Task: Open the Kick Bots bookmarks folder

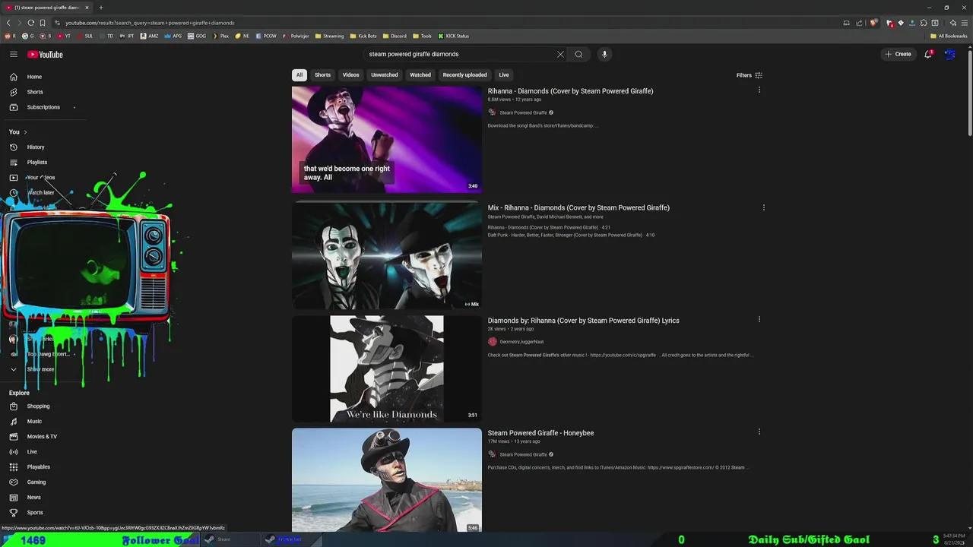Action: pyautogui.click(x=363, y=36)
